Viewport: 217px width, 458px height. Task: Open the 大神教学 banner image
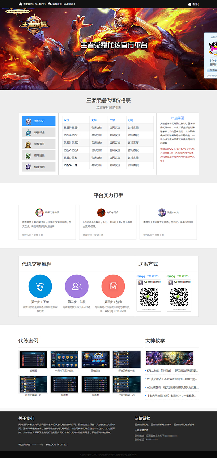click(x=170, y=358)
